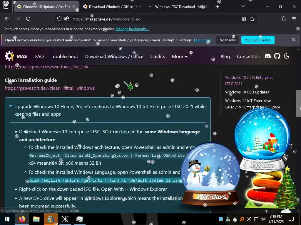Click the MAS gear logo

tap(9, 56)
